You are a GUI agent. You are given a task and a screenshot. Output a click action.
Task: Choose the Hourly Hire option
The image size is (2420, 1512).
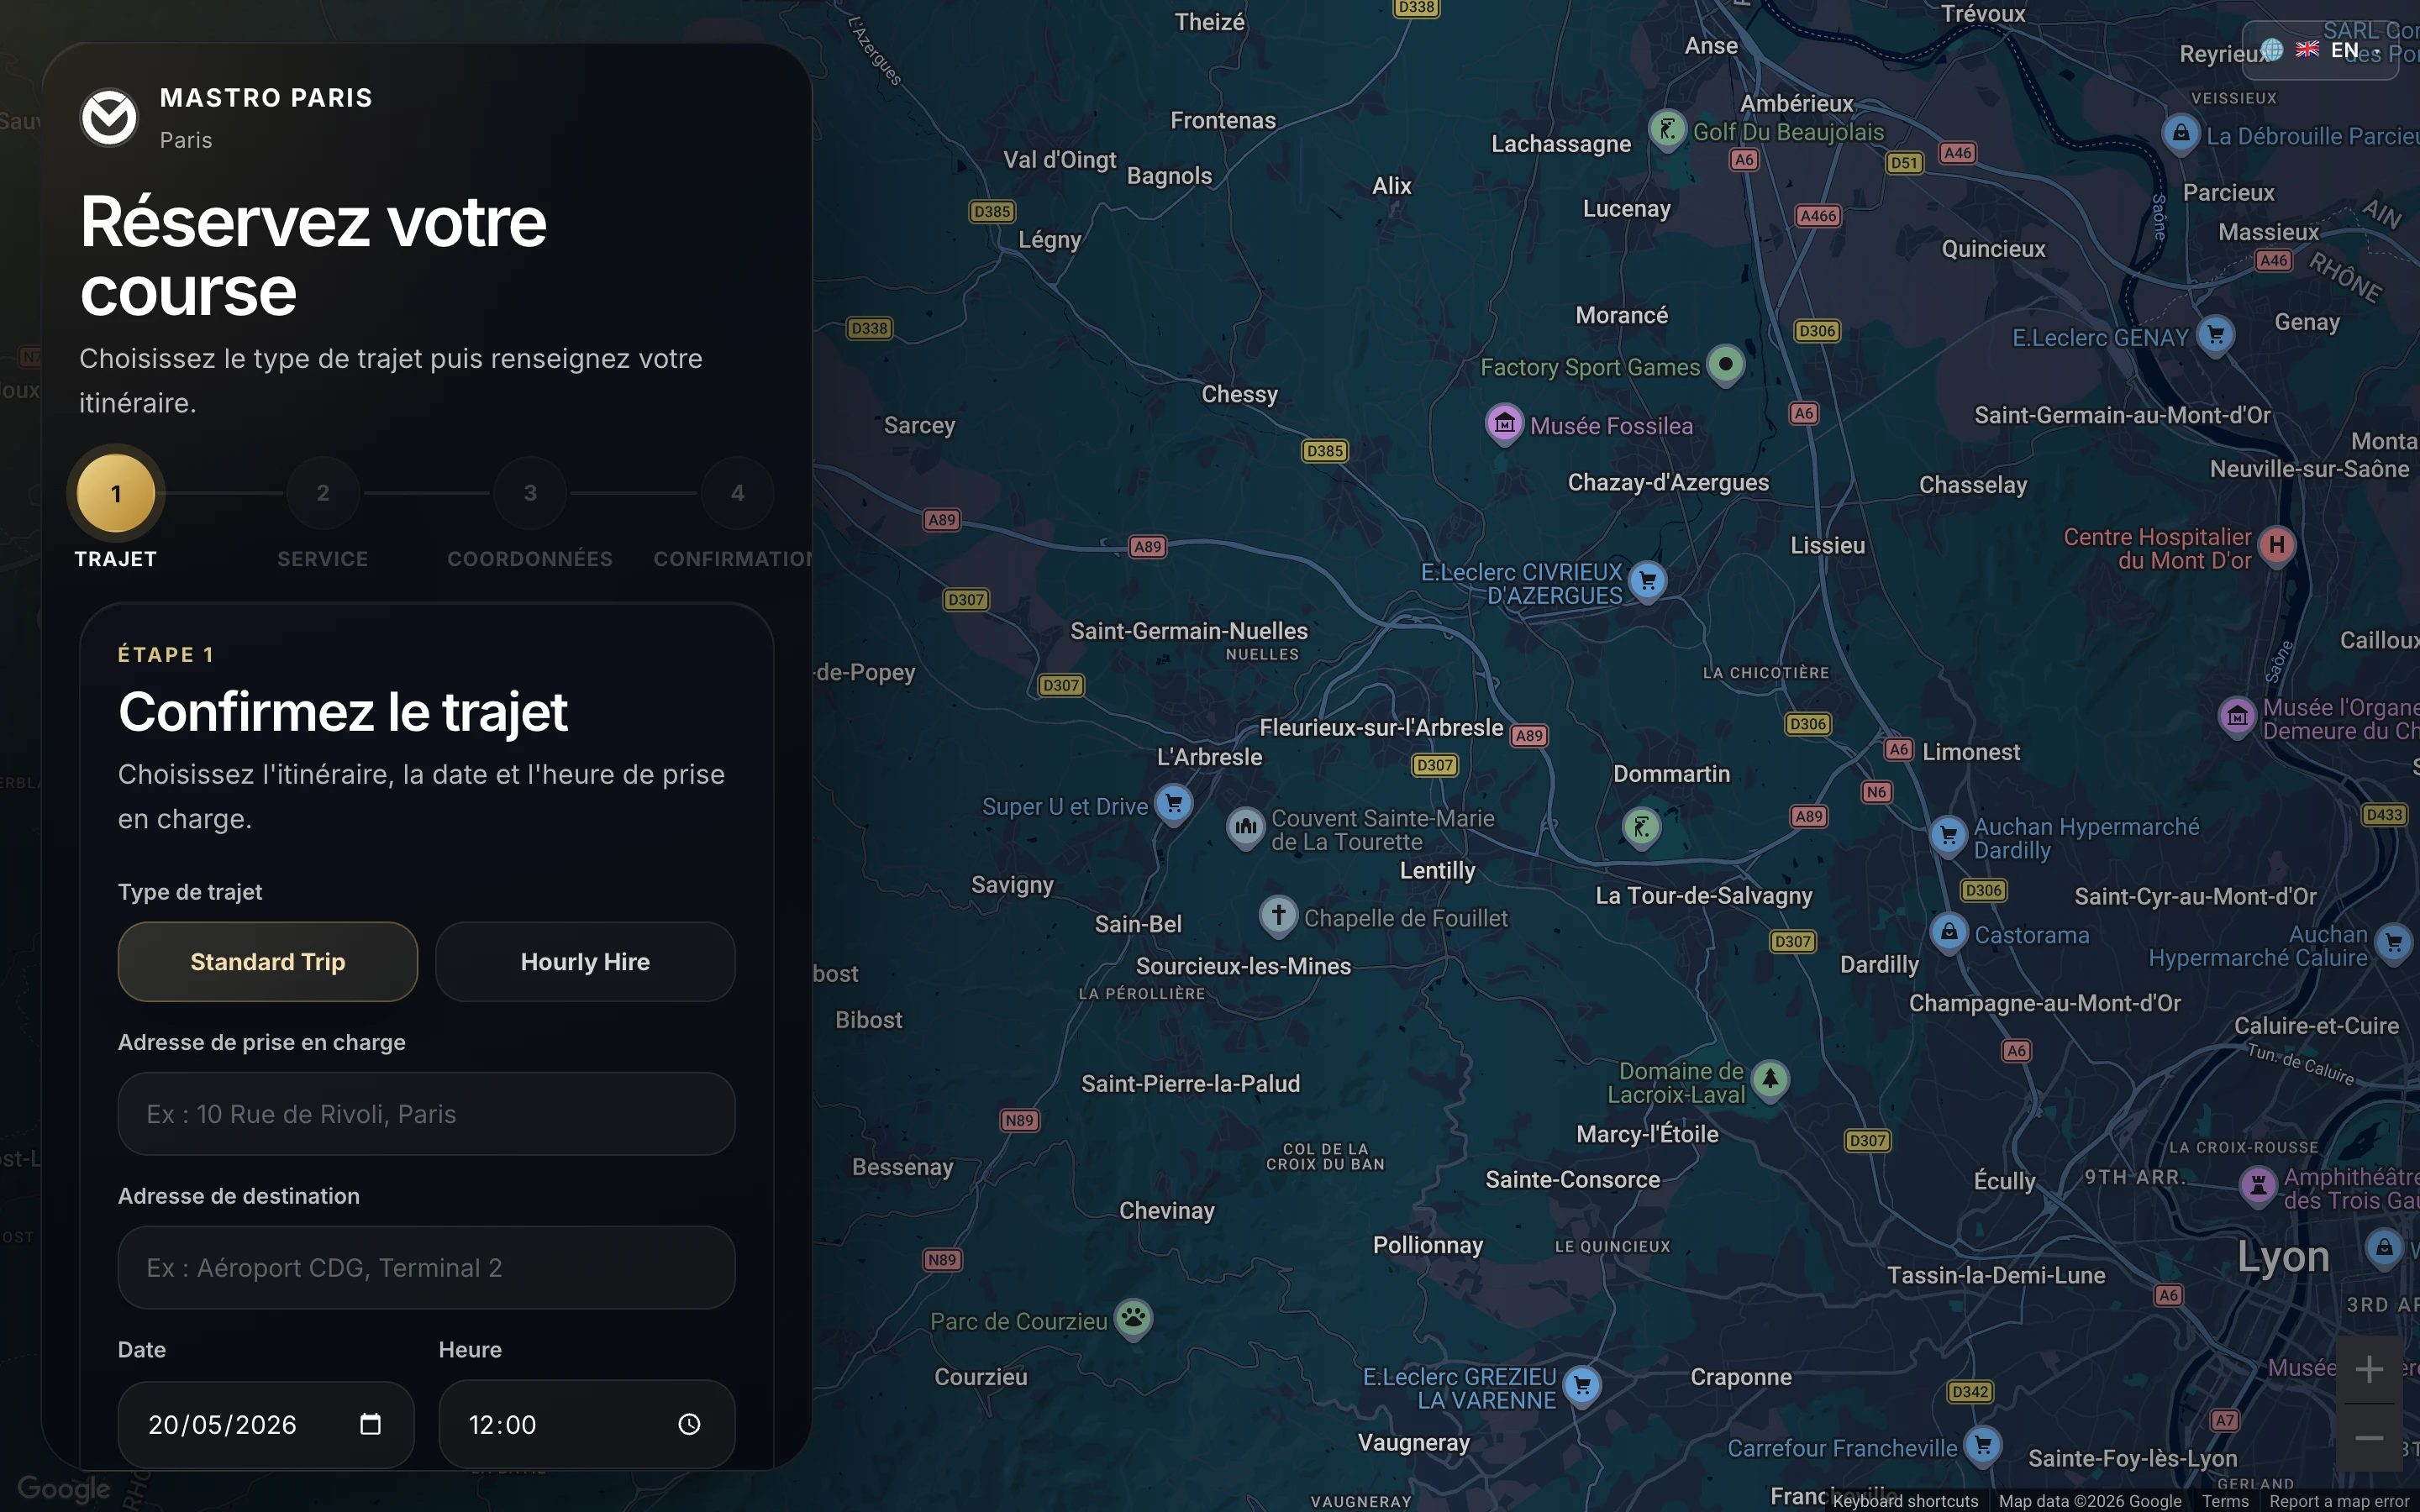pyautogui.click(x=585, y=962)
